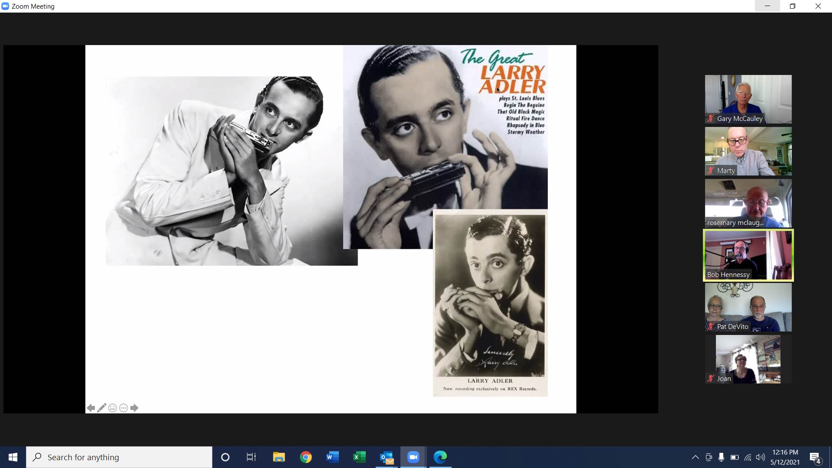Viewport: 832px width, 468px height.
Task: Restore down the Zoom Meeting window
Action: pyautogui.click(x=793, y=6)
